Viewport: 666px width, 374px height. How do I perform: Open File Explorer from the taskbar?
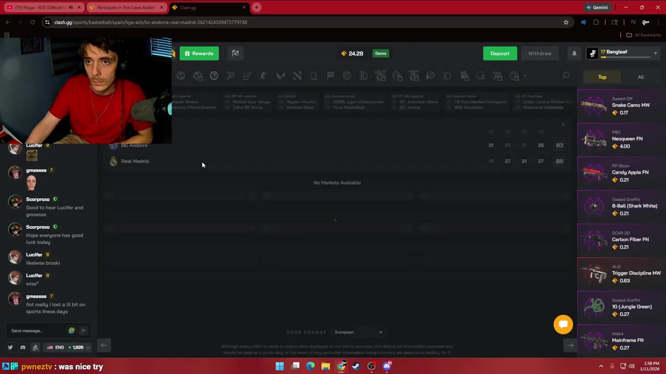(325, 366)
